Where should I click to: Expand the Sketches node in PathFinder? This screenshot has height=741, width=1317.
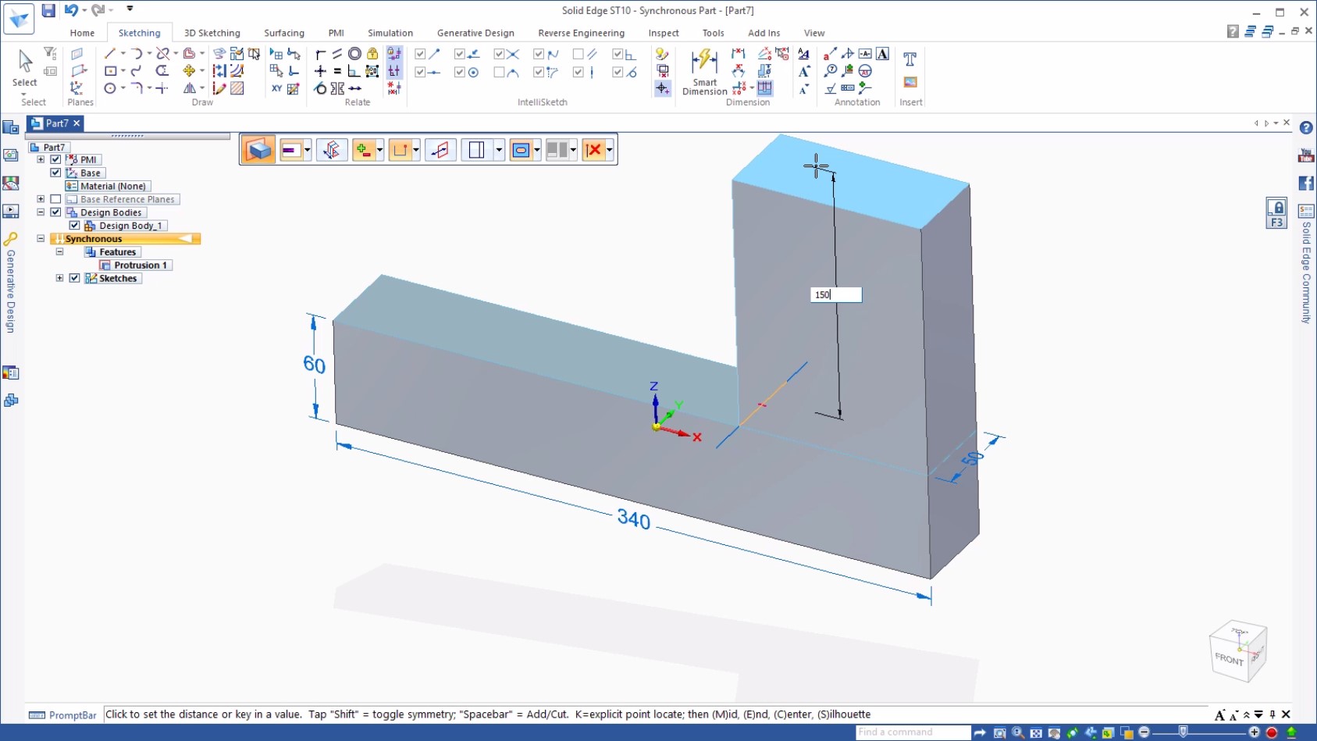(x=61, y=278)
